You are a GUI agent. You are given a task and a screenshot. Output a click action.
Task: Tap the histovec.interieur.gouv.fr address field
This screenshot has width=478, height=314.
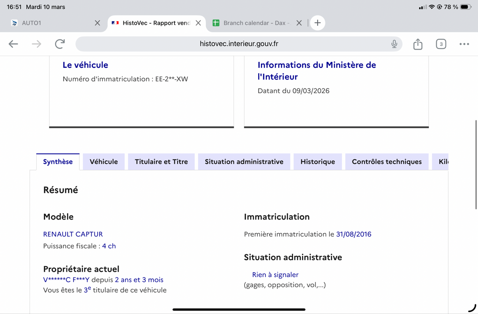click(x=239, y=44)
